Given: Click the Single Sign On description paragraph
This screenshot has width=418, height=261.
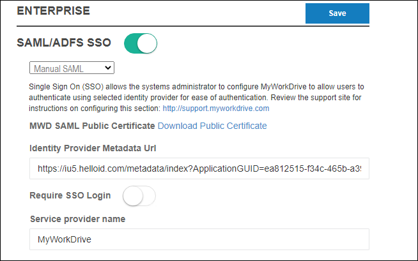Looking at the screenshot, I should (196, 98).
